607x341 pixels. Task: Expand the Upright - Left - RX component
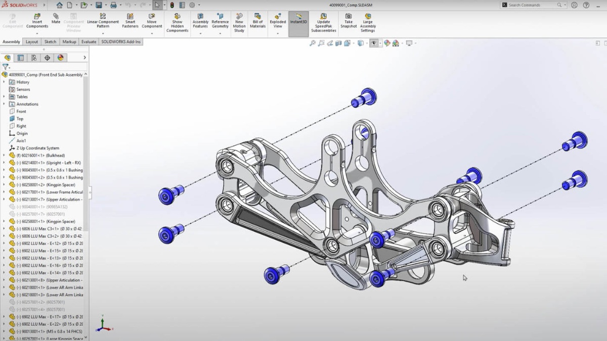[x=4, y=163]
